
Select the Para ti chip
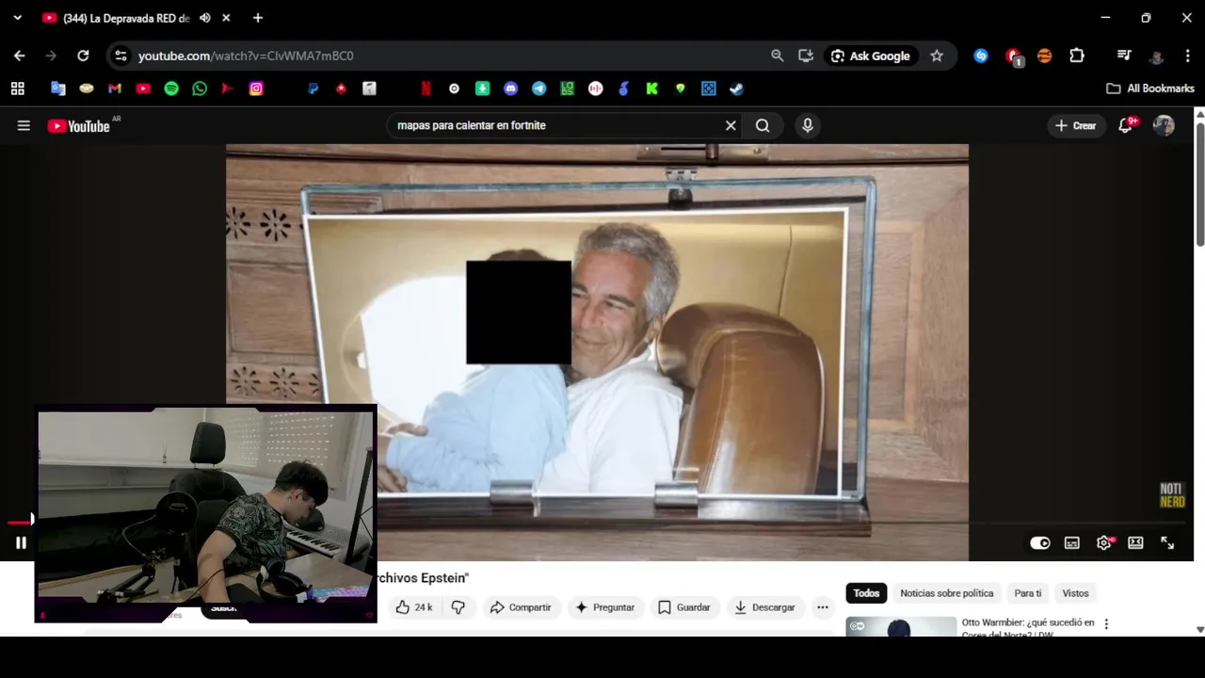[x=1028, y=593]
